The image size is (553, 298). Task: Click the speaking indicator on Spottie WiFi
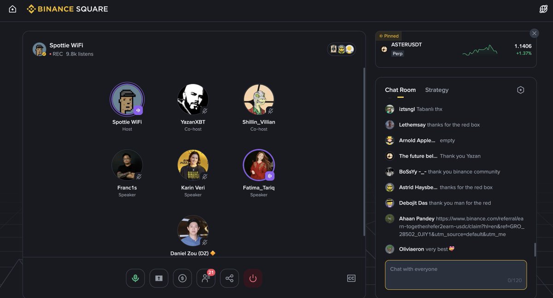139,110
